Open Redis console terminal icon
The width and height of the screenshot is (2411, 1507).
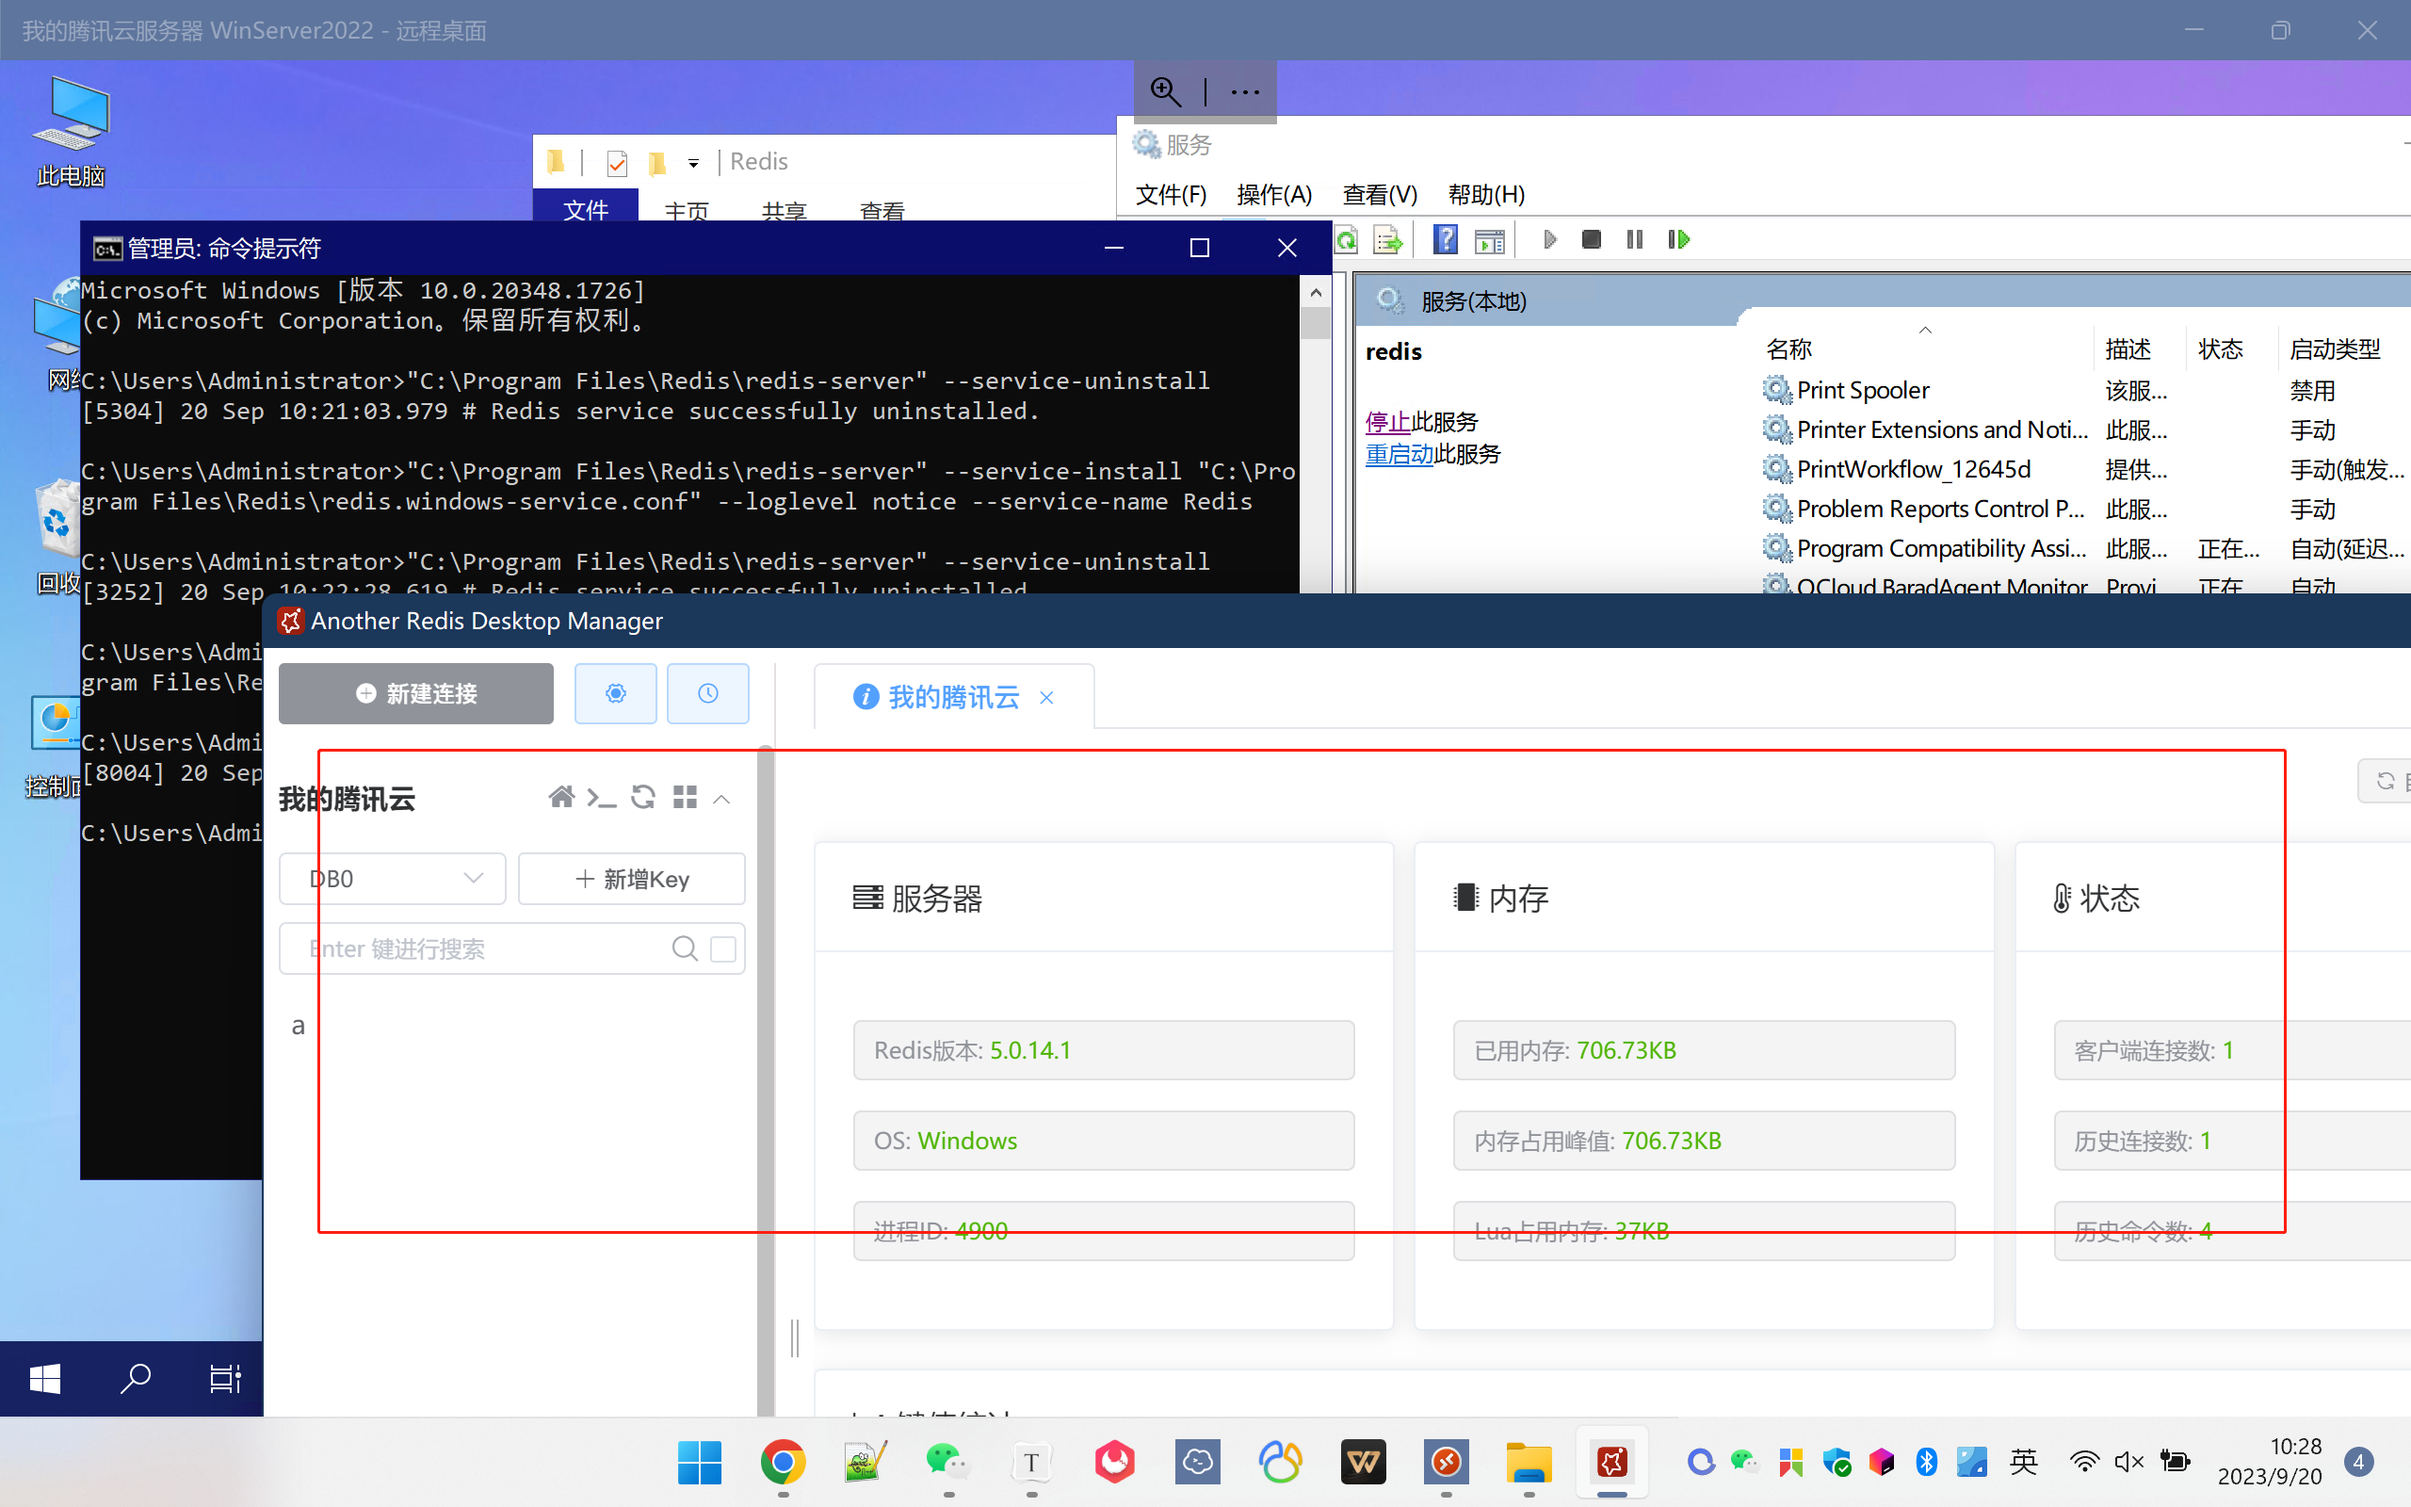[x=602, y=798]
